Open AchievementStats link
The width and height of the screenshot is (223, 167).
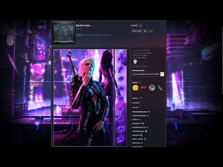tap(139, 116)
